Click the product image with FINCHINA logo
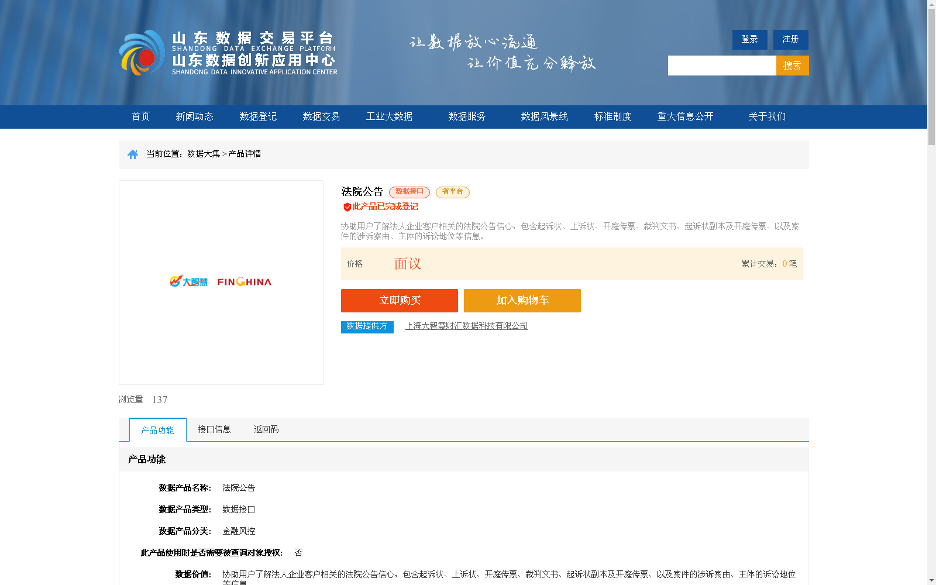 coord(221,283)
